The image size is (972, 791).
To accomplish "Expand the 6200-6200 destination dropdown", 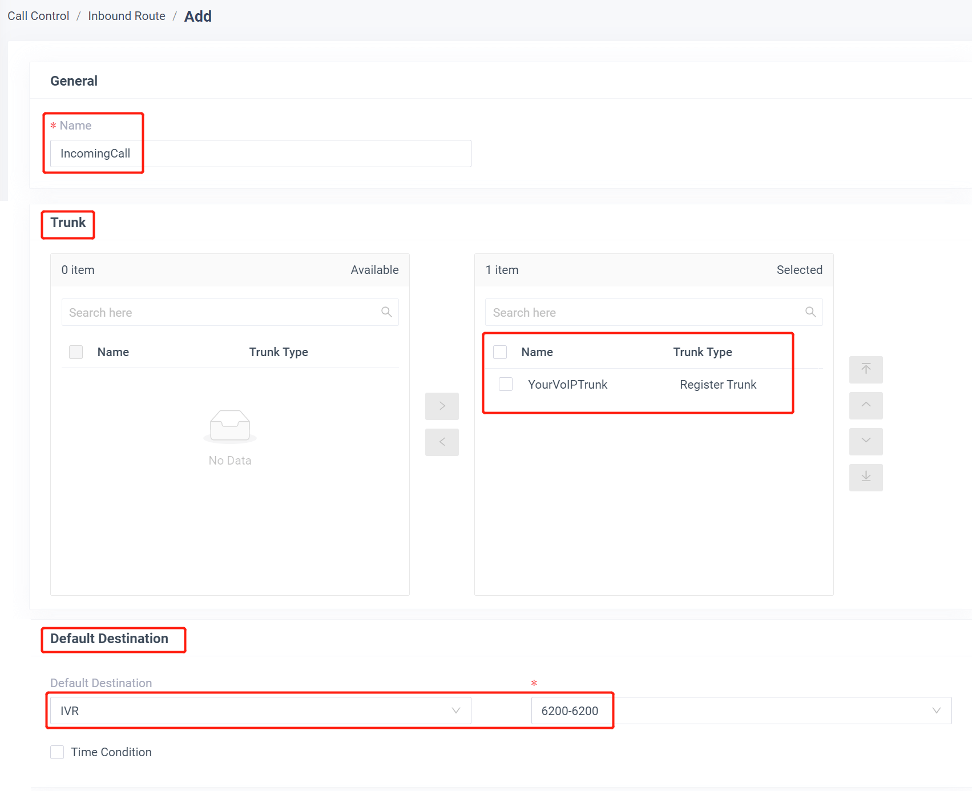I will tap(741, 711).
